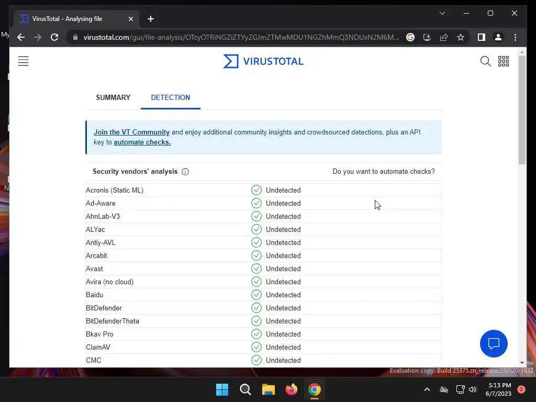Click the ClamAV vendor name
This screenshot has width=536, height=402.
point(98,348)
